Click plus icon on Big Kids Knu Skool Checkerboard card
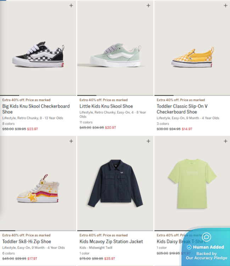Viewport: 230px width, 266px height. pos(71,5)
